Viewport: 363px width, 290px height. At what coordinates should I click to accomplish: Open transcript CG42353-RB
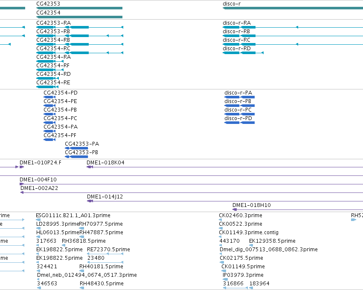coord(53,32)
